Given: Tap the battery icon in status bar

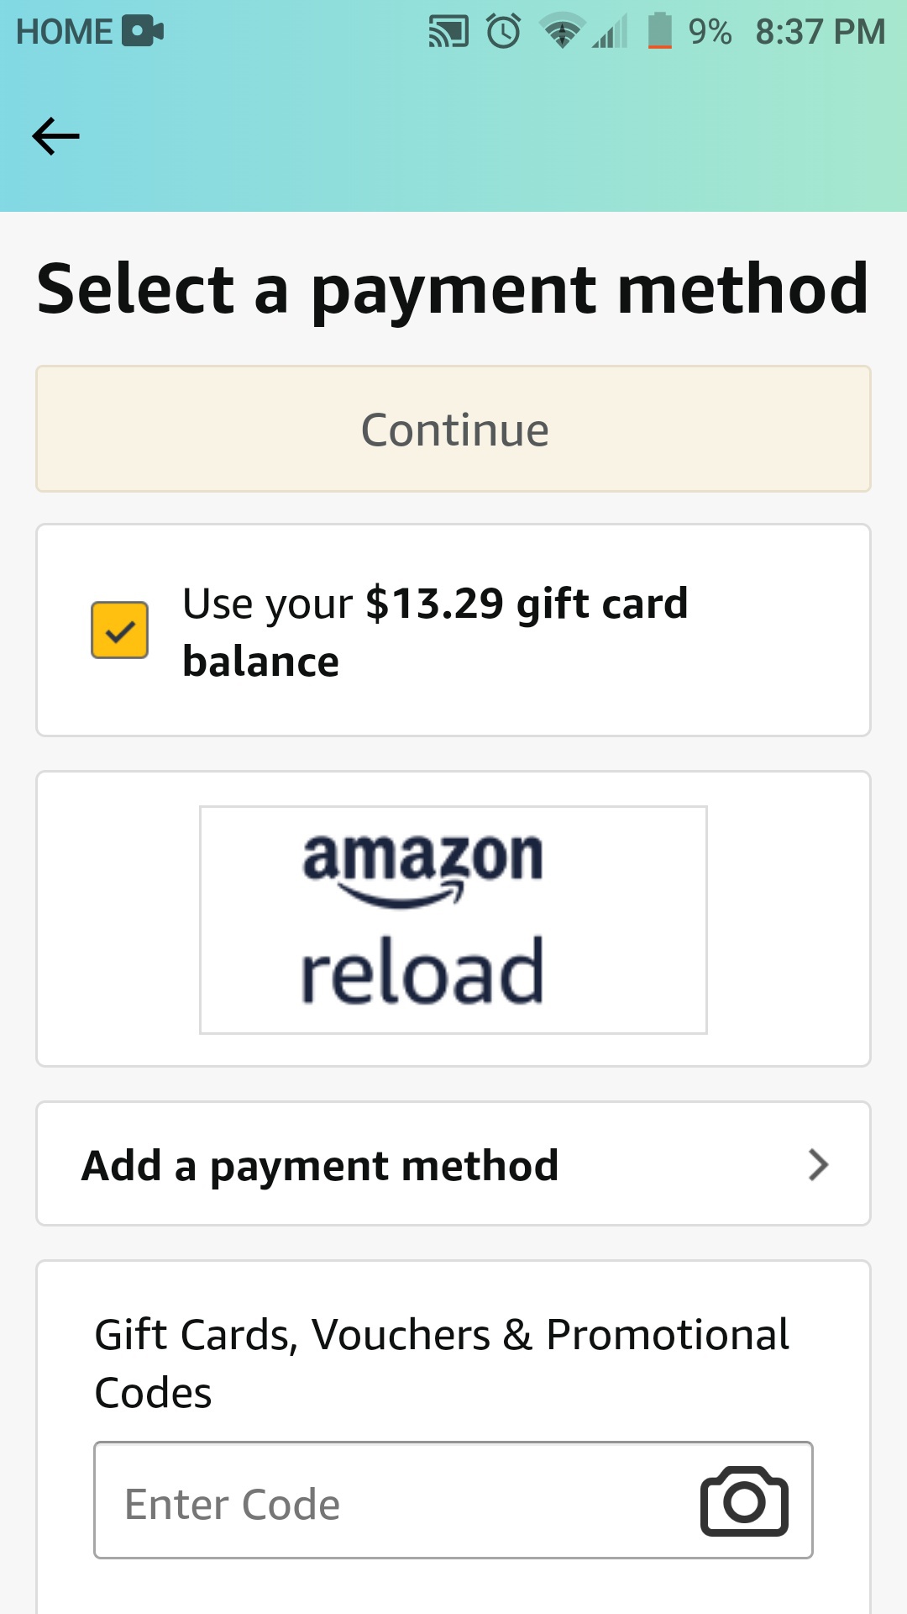Looking at the screenshot, I should tap(660, 31).
